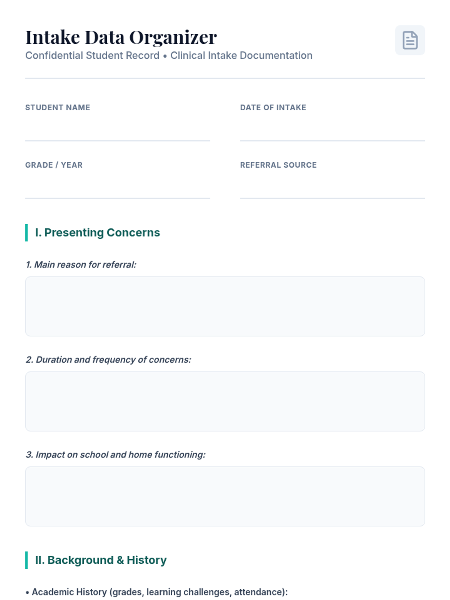Click the Duration and frequency of concerns label
Viewport: 450px width, 600px height.
pyautogui.click(x=108, y=360)
